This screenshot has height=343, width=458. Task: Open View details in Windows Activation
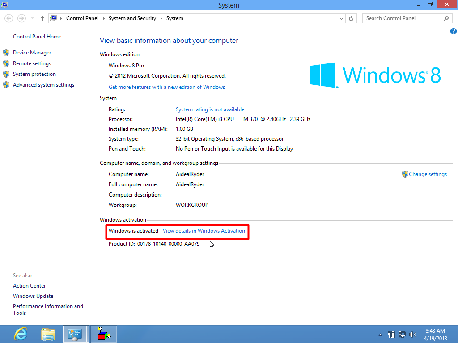[204, 231]
